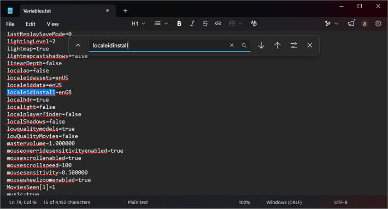Toggle bold formatting
The width and height of the screenshot is (388, 209).
(179, 24)
